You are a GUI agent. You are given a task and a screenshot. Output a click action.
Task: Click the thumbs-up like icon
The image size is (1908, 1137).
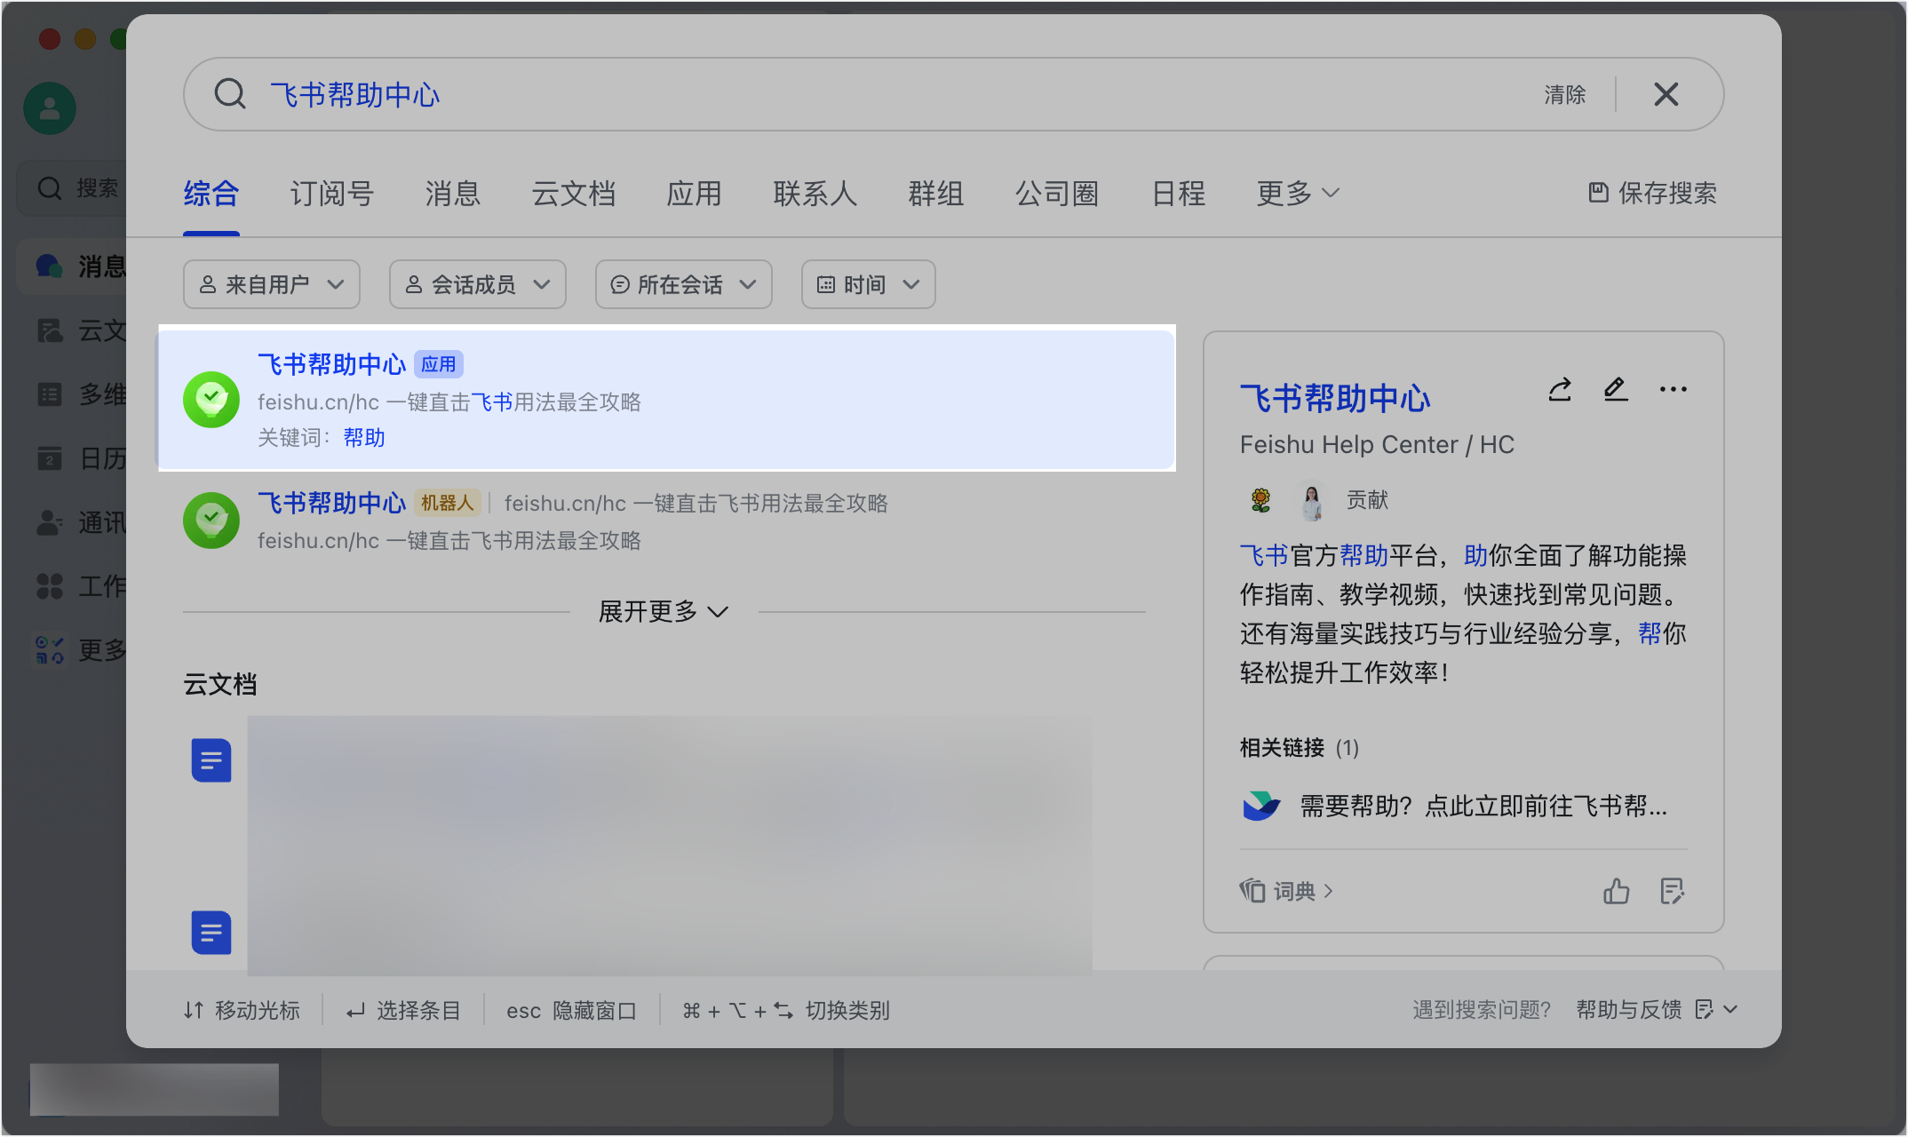(x=1616, y=891)
